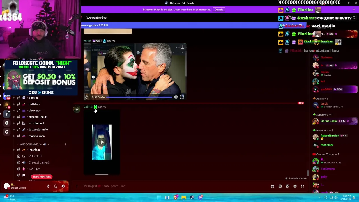Open the weather widget showing Cloudy
Viewport: 359px width, 202px height.
point(10,198)
